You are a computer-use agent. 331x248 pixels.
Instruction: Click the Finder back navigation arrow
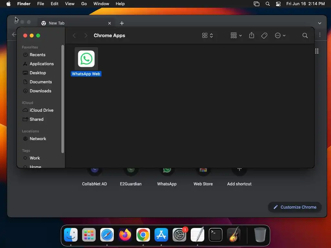point(74,36)
